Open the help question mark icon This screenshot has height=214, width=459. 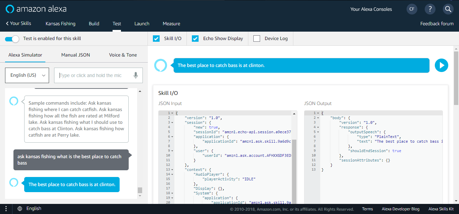pyautogui.click(x=430, y=9)
